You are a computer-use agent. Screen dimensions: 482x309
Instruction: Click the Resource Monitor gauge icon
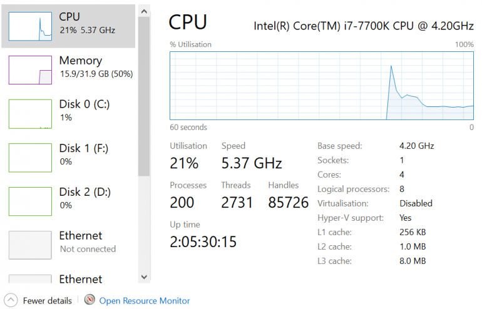click(90, 300)
